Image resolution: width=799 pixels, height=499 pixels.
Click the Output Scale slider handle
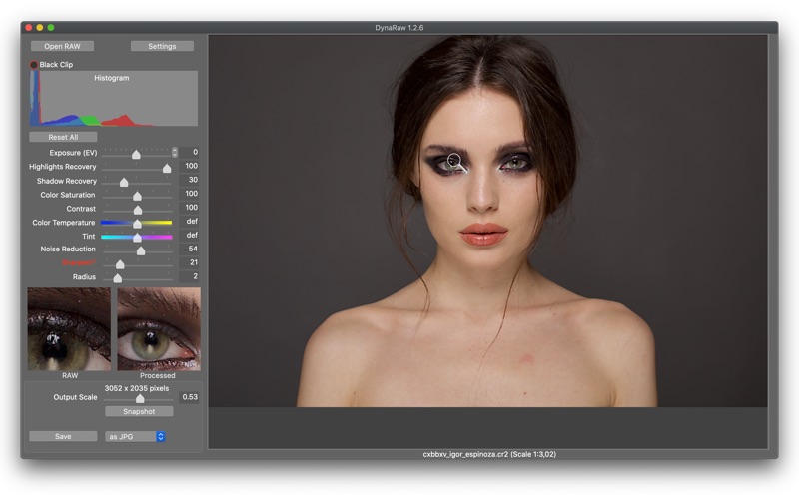coord(140,398)
